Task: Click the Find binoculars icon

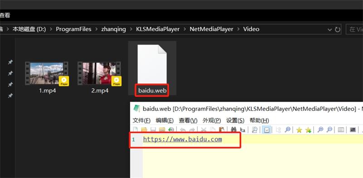Action: 234,130
